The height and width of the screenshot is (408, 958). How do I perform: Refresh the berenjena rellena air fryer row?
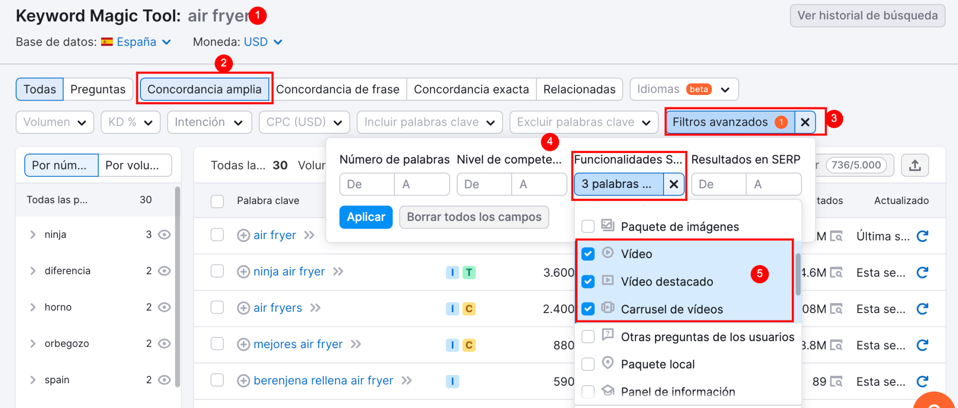(x=922, y=381)
